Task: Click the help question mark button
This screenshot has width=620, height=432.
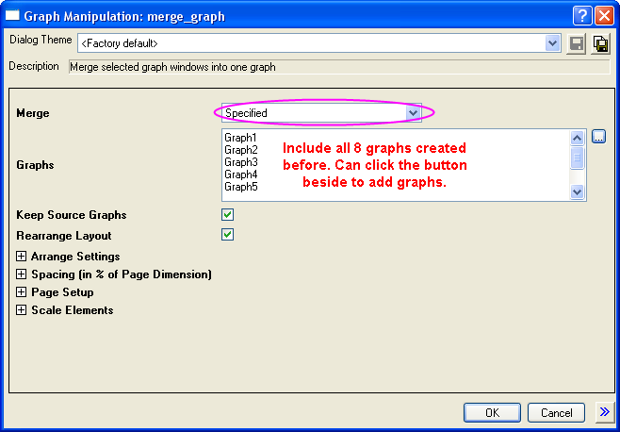Action: [583, 16]
